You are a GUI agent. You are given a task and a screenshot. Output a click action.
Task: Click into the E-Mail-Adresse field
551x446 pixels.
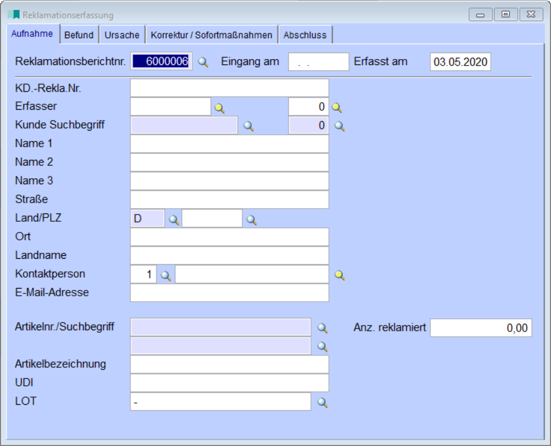click(x=229, y=293)
